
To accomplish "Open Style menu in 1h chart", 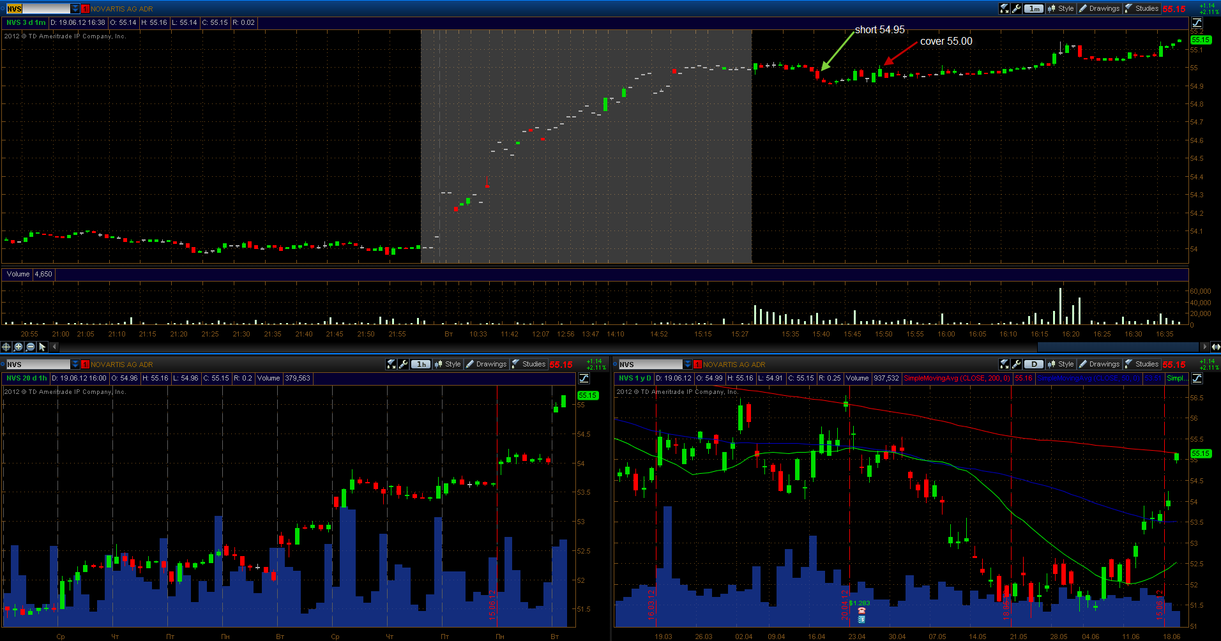I will tap(448, 364).
